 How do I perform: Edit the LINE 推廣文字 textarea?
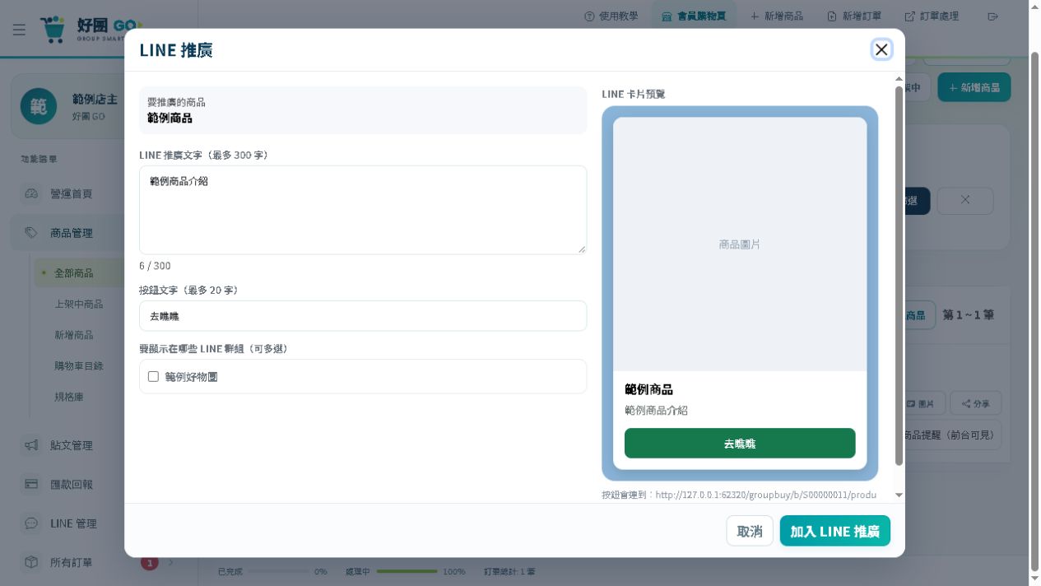pos(363,210)
